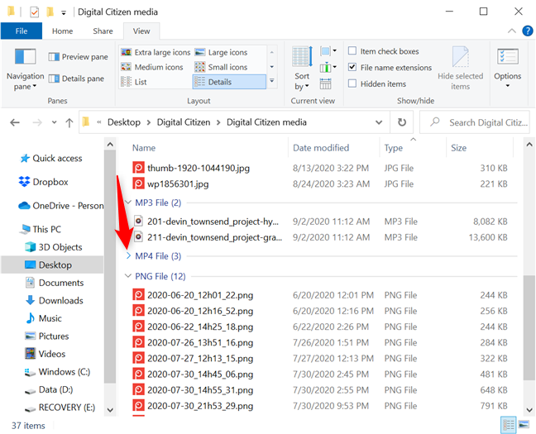
Task: Go up one folder level
Action: pos(69,122)
